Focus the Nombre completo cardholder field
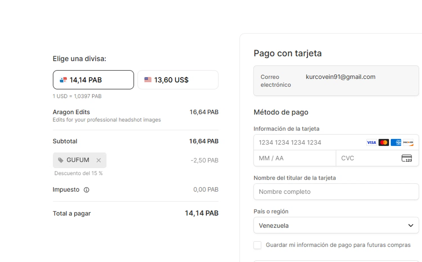This screenshot has height=262, width=422. coord(336,192)
